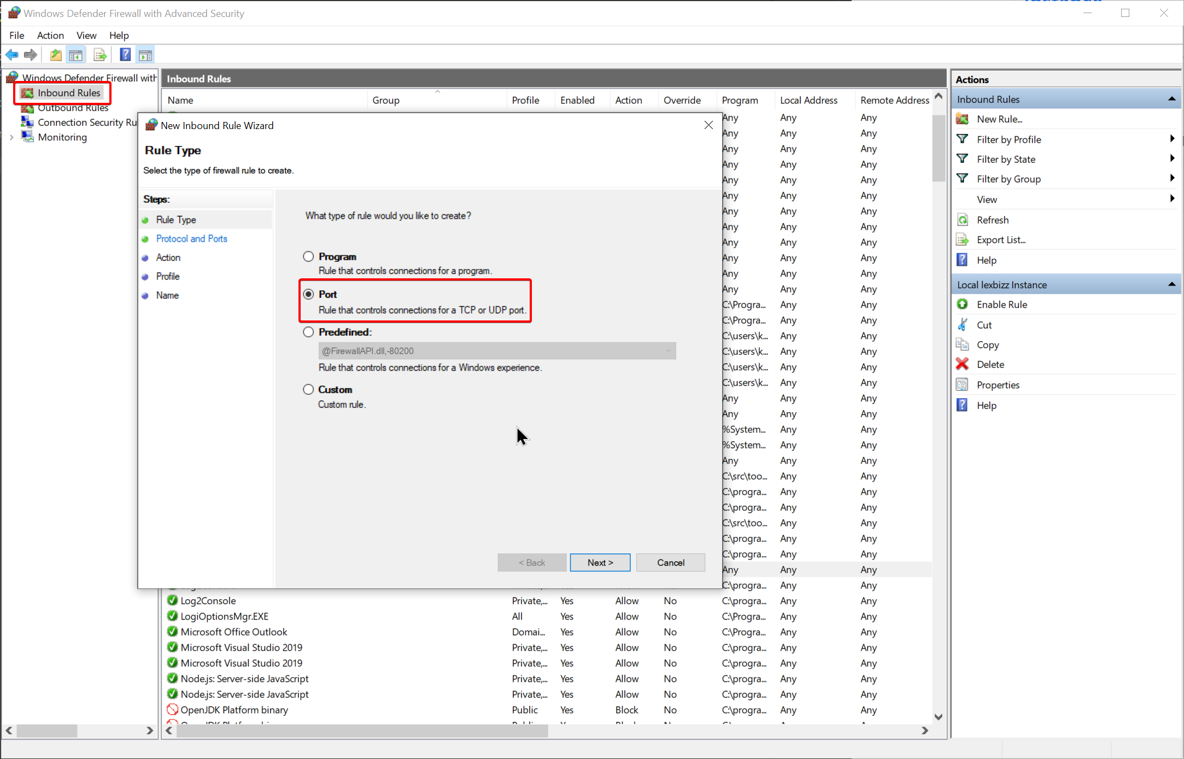Sort by the Remote Address column header
Image resolution: width=1184 pixels, height=759 pixels.
(894, 100)
